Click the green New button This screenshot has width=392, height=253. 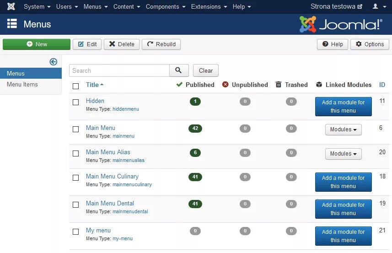pos(37,44)
